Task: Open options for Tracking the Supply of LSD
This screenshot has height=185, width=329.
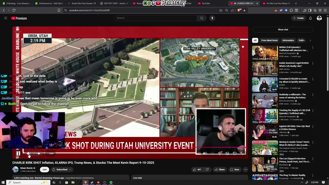Action: 313,110
